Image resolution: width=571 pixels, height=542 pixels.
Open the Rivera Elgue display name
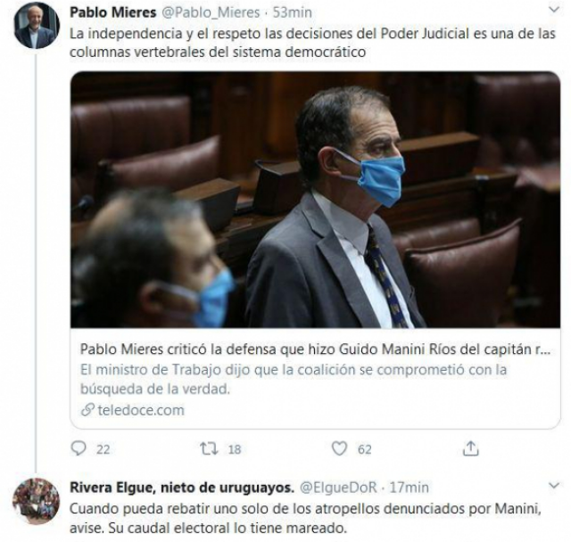182,488
